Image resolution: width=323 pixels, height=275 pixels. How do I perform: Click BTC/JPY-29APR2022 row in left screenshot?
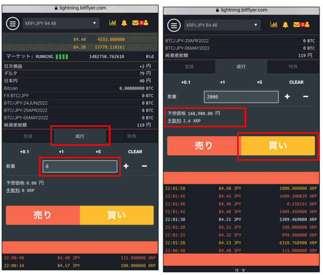click(80, 110)
